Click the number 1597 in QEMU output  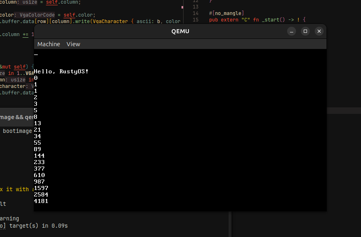[41, 188]
